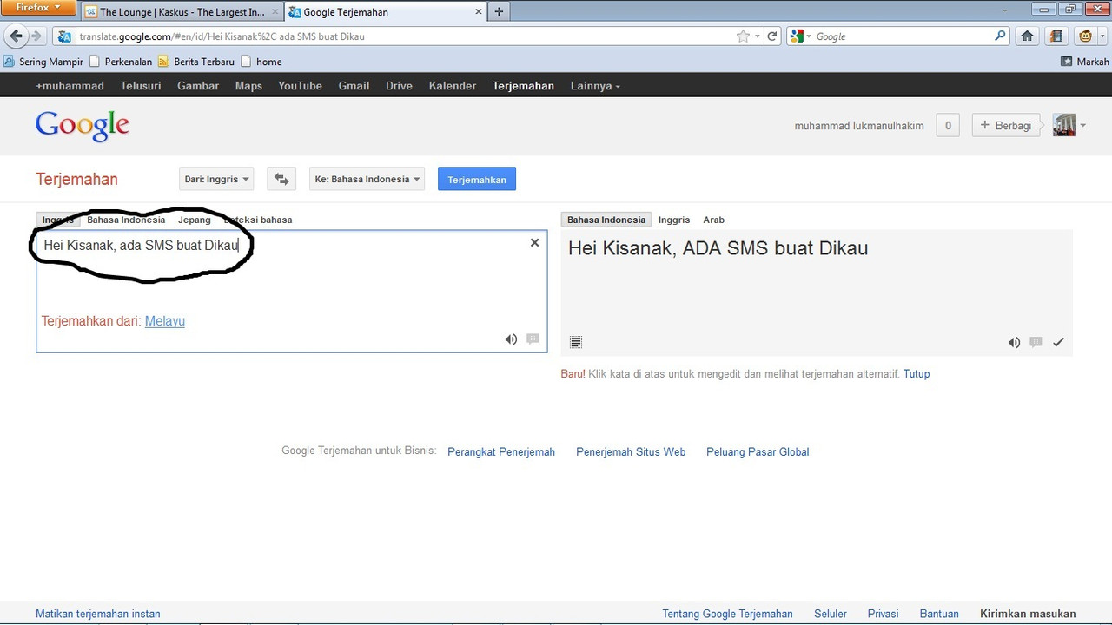
Task: Click the select-all translation icon
Action: point(576,342)
